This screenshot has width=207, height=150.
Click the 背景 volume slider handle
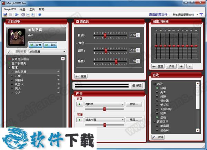(x=105, y=125)
